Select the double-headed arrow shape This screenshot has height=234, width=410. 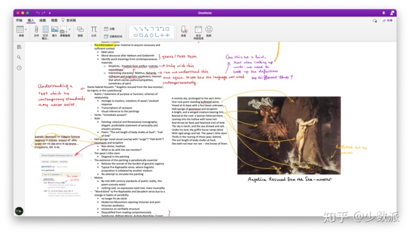[x=146, y=29]
